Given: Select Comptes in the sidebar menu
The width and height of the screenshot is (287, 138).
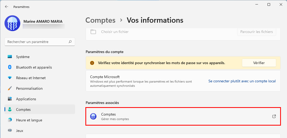Looking at the screenshot, I should [40, 110].
